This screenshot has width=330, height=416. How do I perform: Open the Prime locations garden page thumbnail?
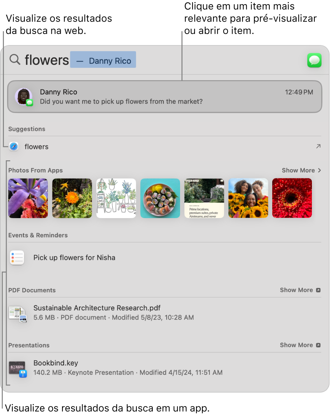point(204,198)
